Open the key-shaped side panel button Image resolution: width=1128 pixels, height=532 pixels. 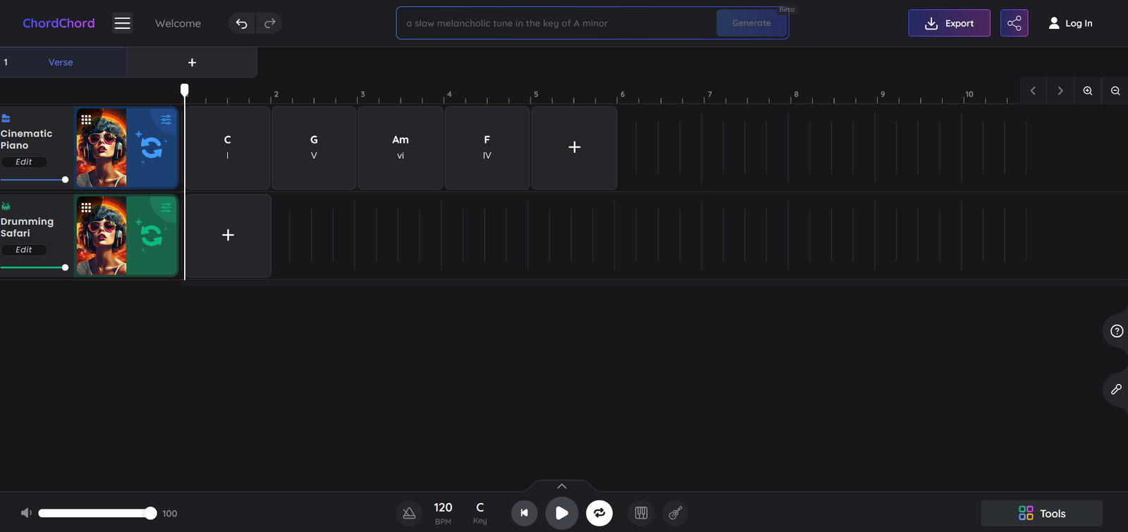[x=1117, y=389]
